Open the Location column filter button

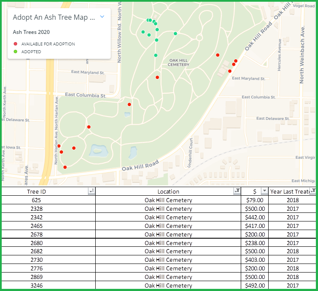[x=237, y=191]
